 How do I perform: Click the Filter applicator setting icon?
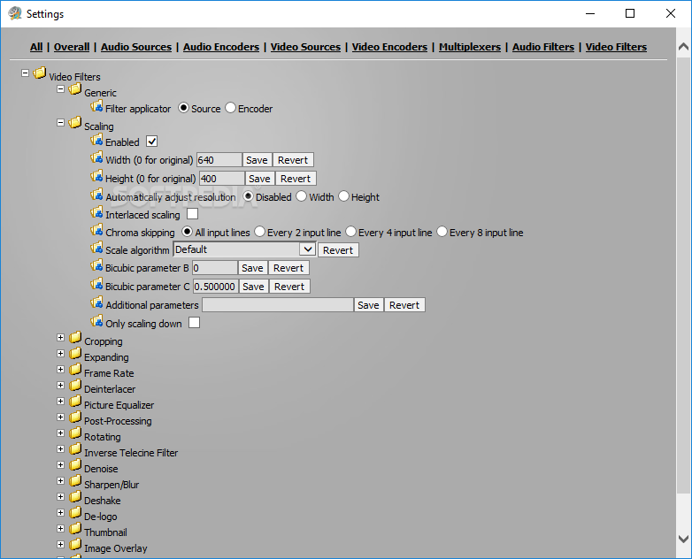(x=96, y=106)
